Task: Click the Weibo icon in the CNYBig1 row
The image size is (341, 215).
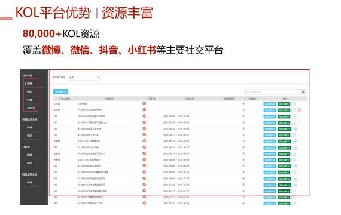Action: [x=144, y=103]
